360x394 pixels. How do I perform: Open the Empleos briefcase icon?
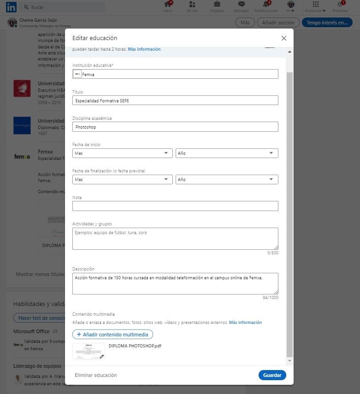point(217,4)
